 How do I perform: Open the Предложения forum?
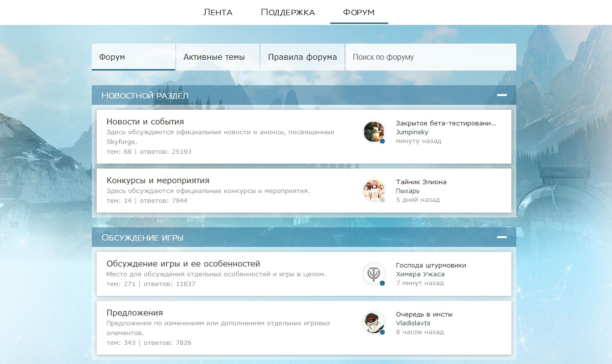(x=134, y=313)
